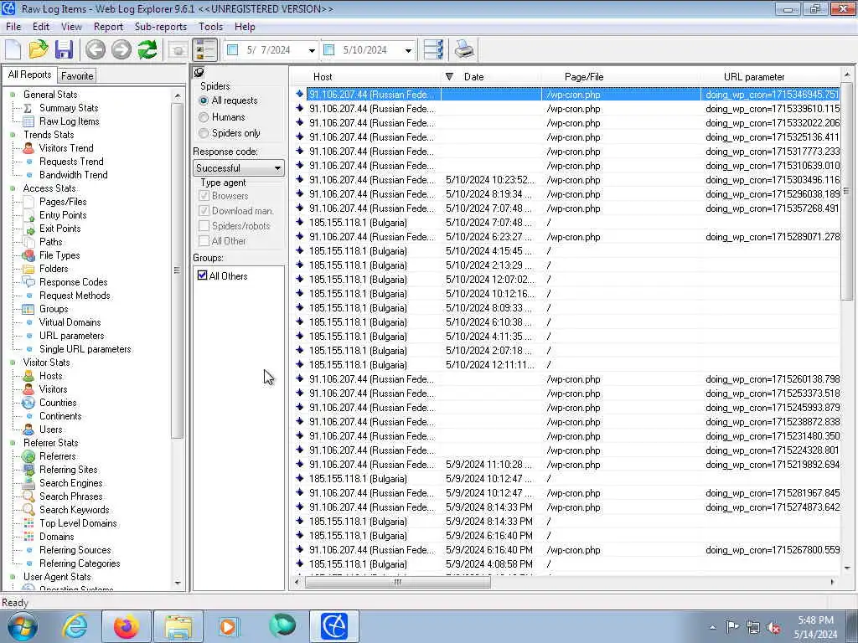Click the Windows Start button
Screen dimensions: 858x643
pos(23,626)
